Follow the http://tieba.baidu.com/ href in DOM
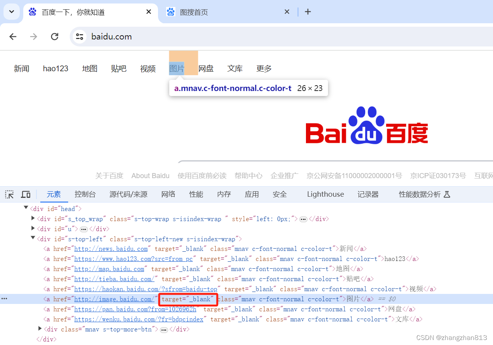 tap(114, 279)
